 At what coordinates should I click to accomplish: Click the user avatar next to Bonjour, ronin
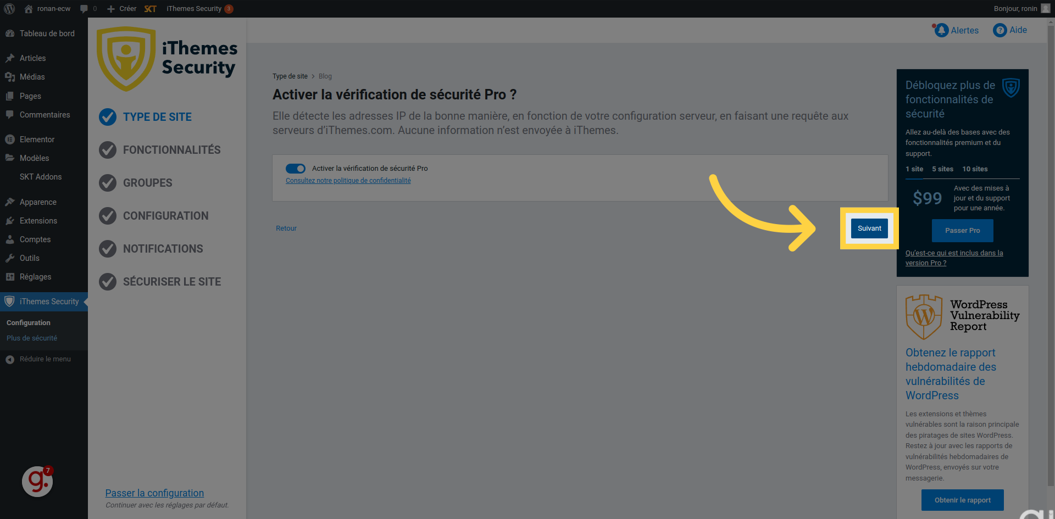point(1045,9)
